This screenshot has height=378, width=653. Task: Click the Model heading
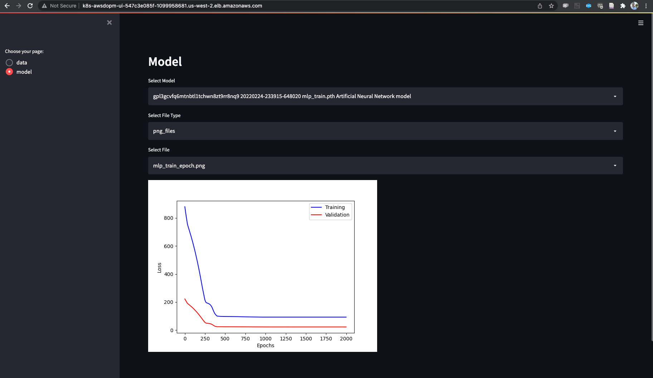pyautogui.click(x=165, y=62)
